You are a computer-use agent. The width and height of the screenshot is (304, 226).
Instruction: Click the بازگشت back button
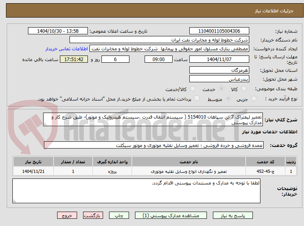click(93, 215)
